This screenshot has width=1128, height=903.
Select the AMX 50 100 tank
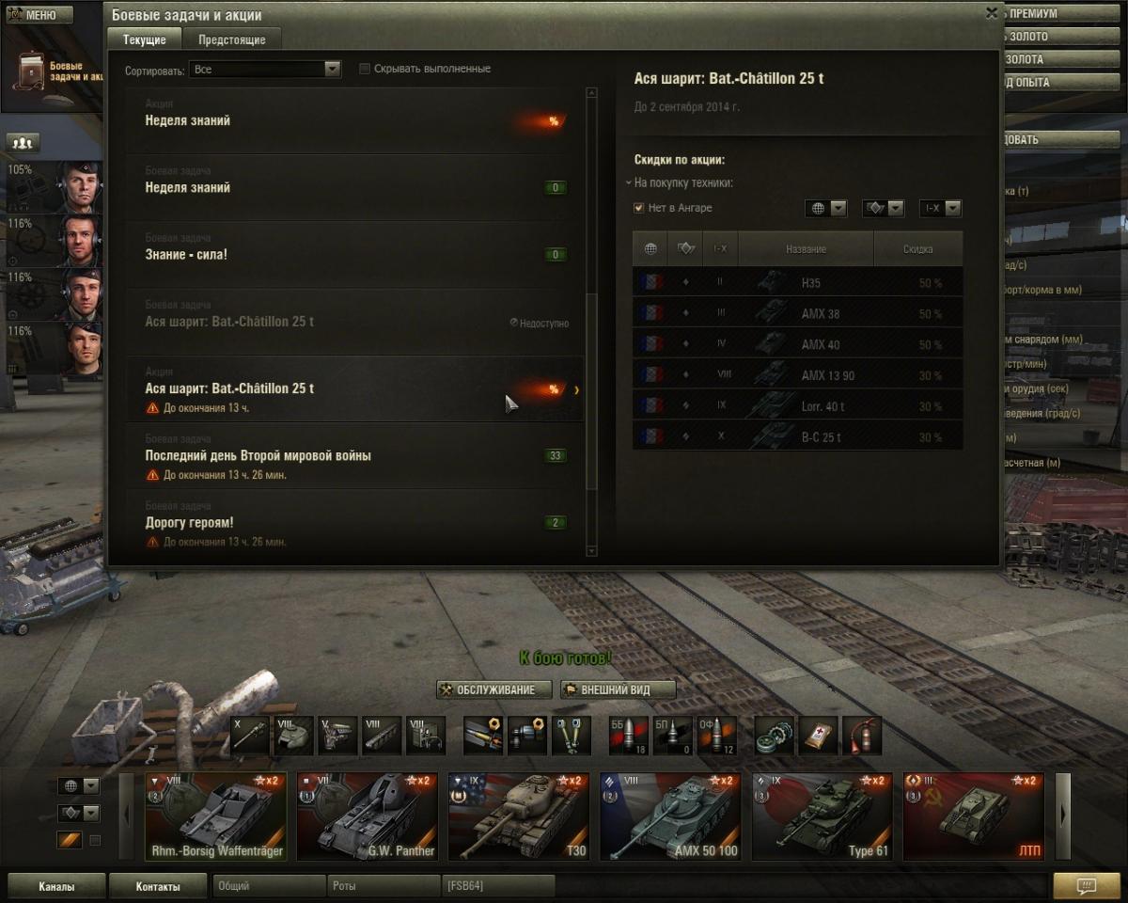point(670,816)
